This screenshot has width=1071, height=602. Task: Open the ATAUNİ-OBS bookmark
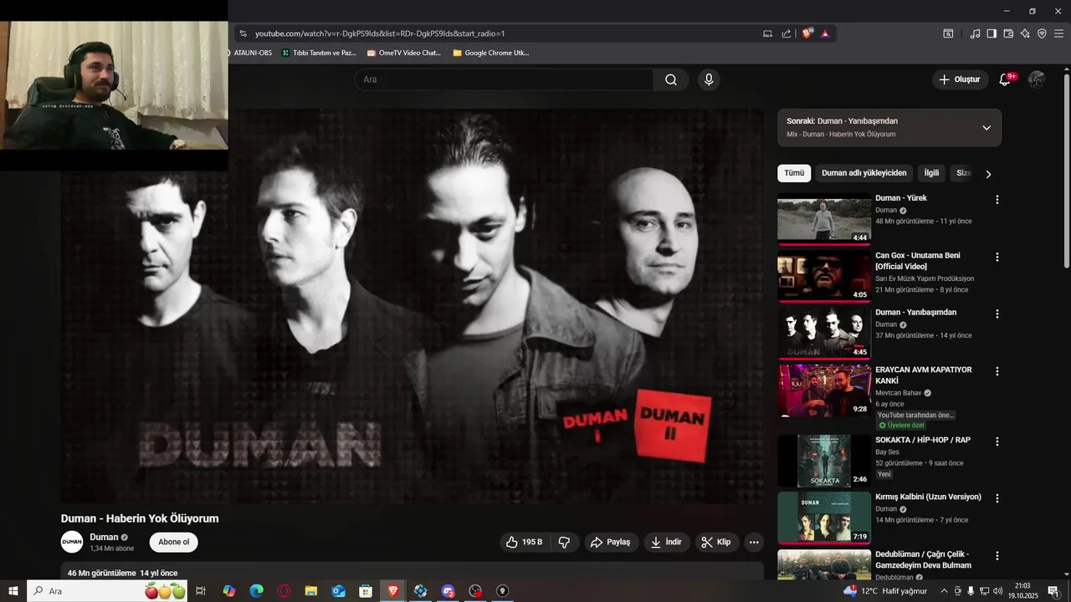tap(252, 53)
